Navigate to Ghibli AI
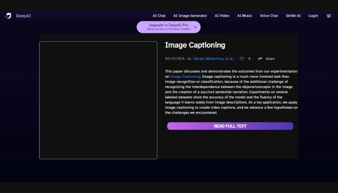 (293, 16)
